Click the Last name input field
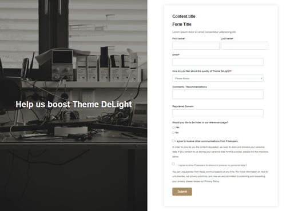 (244, 46)
